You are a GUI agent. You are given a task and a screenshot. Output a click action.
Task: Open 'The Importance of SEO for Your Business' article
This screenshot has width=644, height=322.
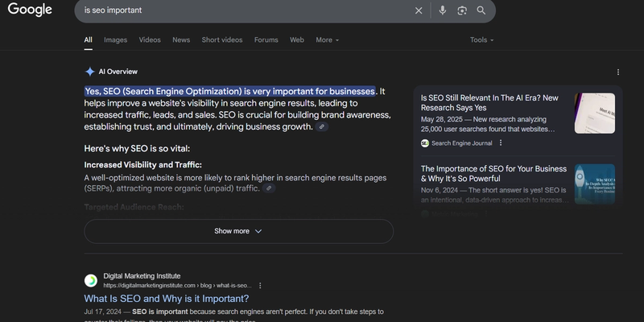pyautogui.click(x=493, y=174)
